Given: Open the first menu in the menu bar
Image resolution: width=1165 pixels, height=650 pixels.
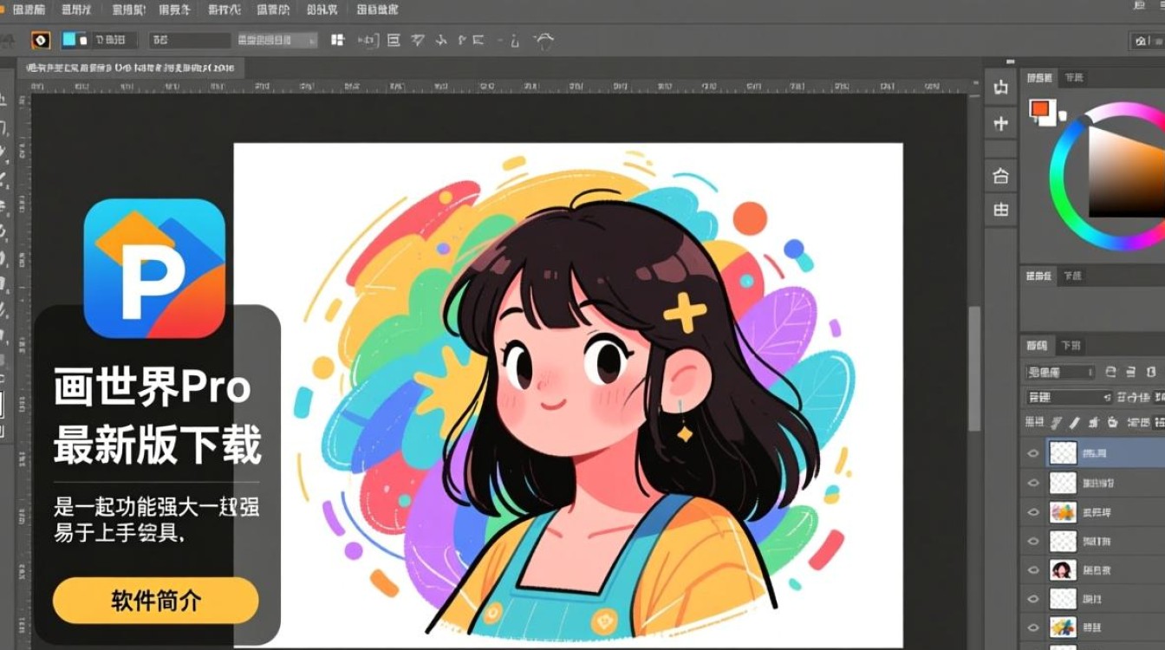Looking at the screenshot, I should point(29,10).
